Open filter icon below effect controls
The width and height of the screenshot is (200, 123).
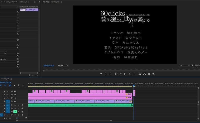click(29, 75)
